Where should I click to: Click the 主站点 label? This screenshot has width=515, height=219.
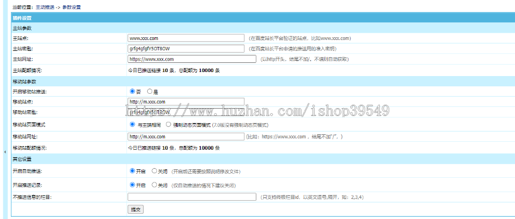coord(21,38)
